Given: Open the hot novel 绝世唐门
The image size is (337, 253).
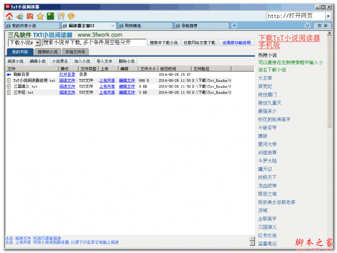Looking at the screenshot, I should pos(267,95).
